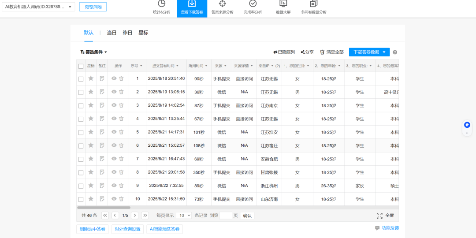Delete the response in row 8
Viewport: 476px width, 238px height.
(122, 172)
